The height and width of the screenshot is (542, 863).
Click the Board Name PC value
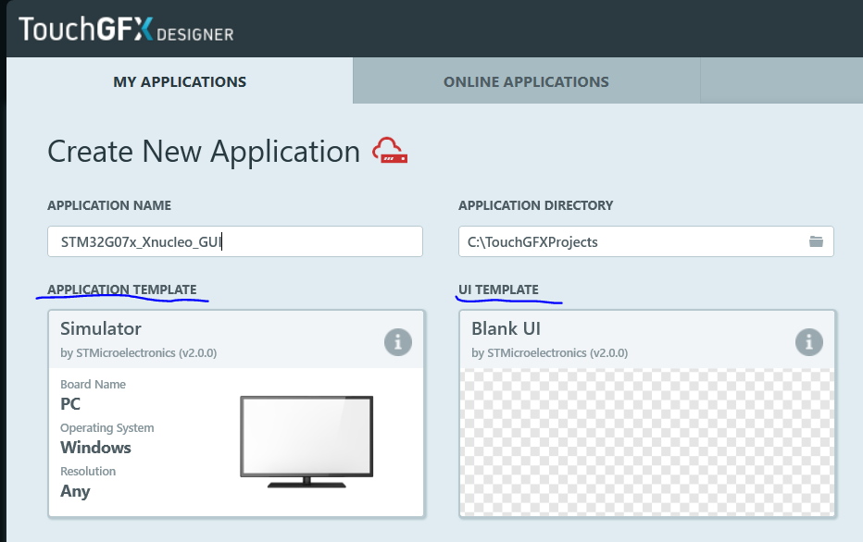tap(70, 404)
